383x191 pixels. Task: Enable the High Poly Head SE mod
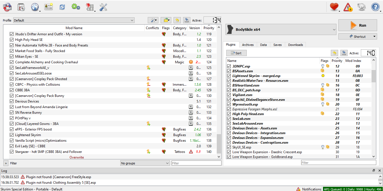click(11, 39)
